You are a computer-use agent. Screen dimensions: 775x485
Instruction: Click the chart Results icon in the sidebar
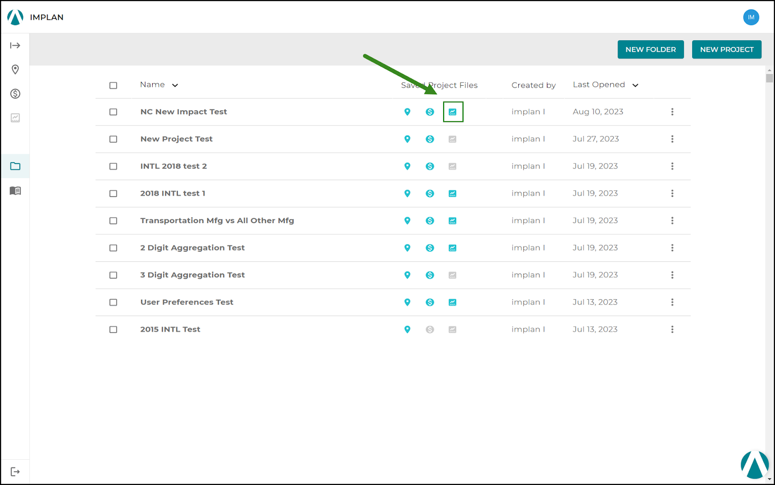(15, 118)
